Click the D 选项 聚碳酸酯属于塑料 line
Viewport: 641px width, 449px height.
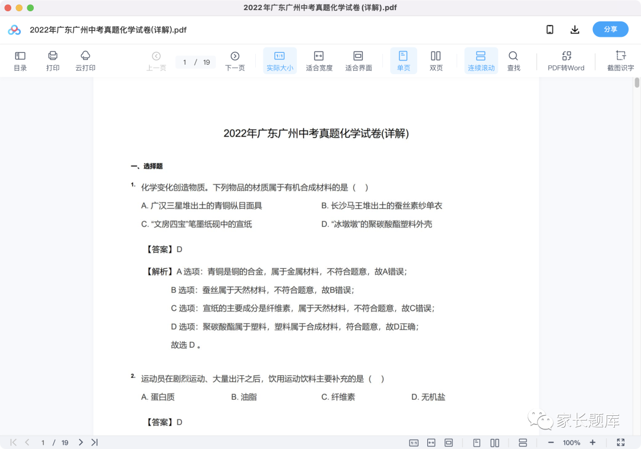click(295, 326)
